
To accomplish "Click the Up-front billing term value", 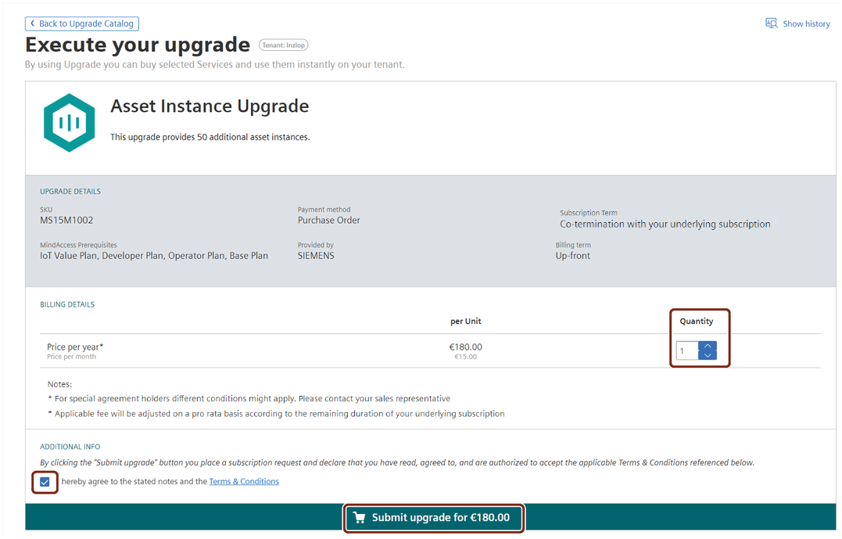I will tap(572, 256).
